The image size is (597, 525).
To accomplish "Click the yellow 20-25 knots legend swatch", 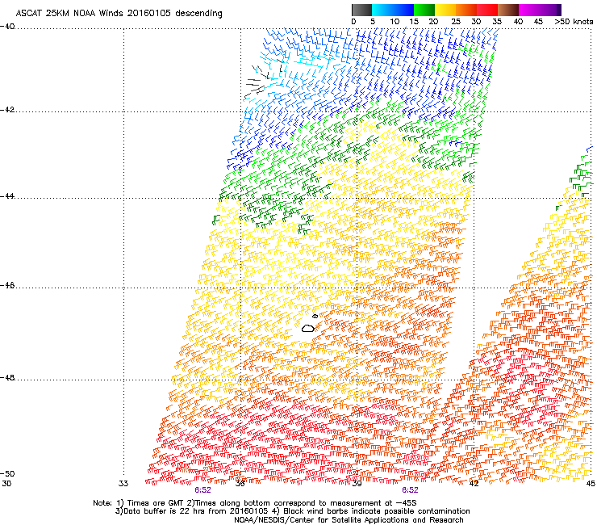I will pos(445,10).
